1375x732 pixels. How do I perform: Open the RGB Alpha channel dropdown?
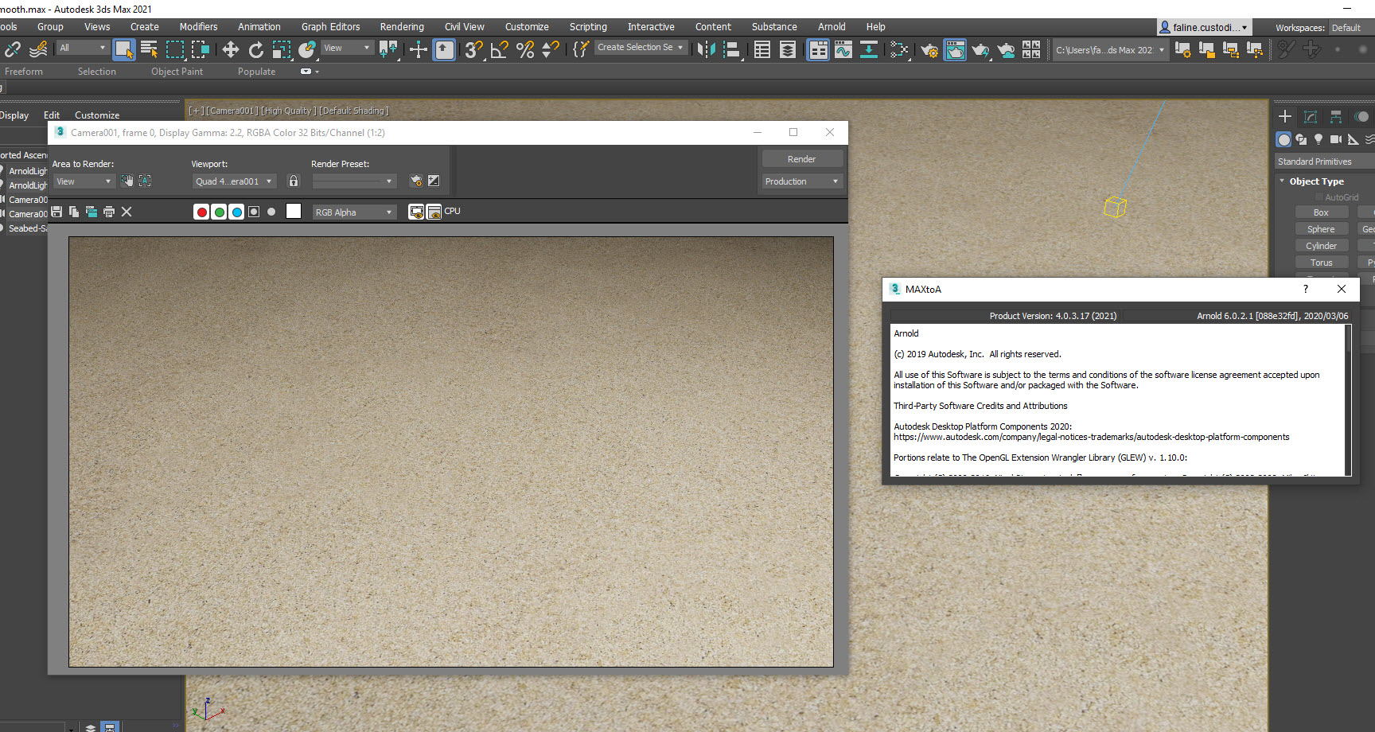pyautogui.click(x=353, y=212)
